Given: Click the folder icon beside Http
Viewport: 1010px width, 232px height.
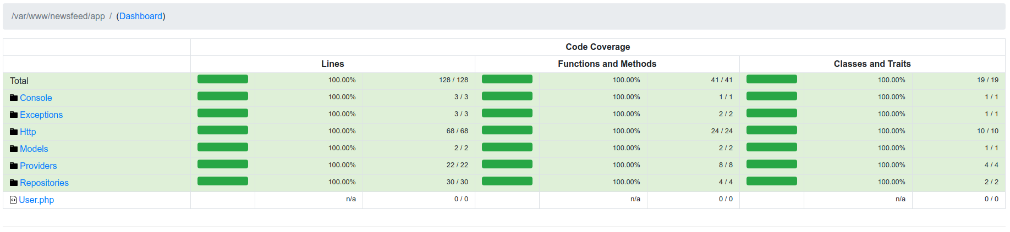Looking at the screenshot, I should (14, 132).
